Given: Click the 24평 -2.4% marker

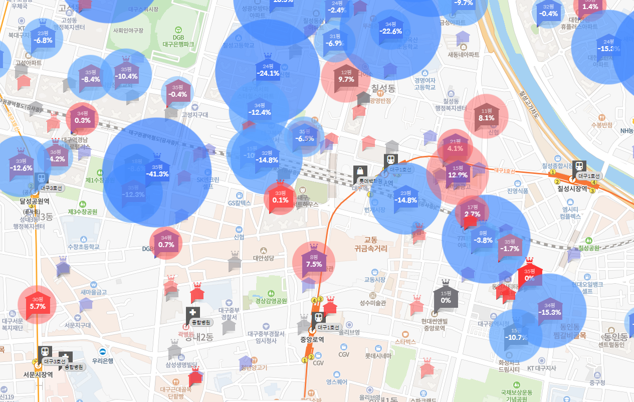Looking at the screenshot, I should [336, 7].
